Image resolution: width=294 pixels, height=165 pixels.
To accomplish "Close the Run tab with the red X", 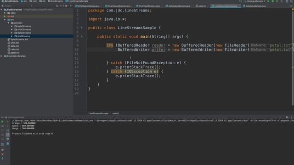I will (2, 154).
